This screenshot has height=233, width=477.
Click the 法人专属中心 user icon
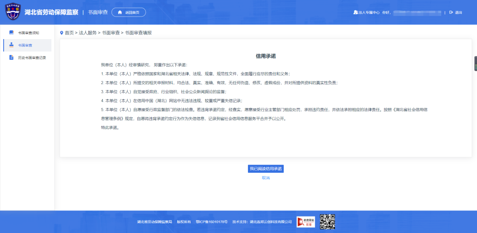pos(355,12)
